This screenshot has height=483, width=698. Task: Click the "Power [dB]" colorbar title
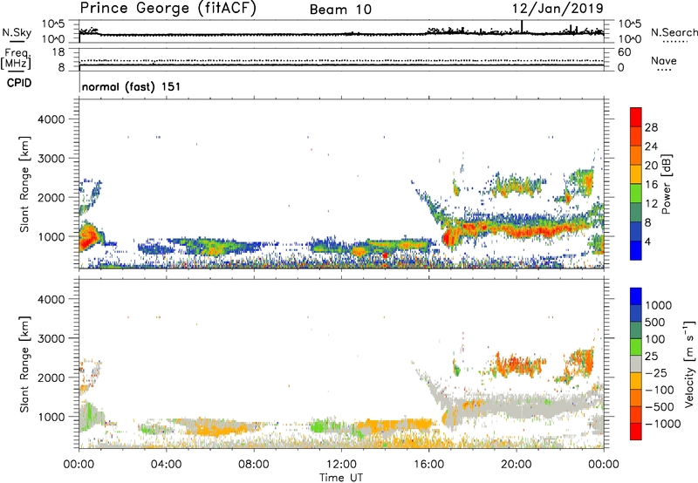[667, 184]
